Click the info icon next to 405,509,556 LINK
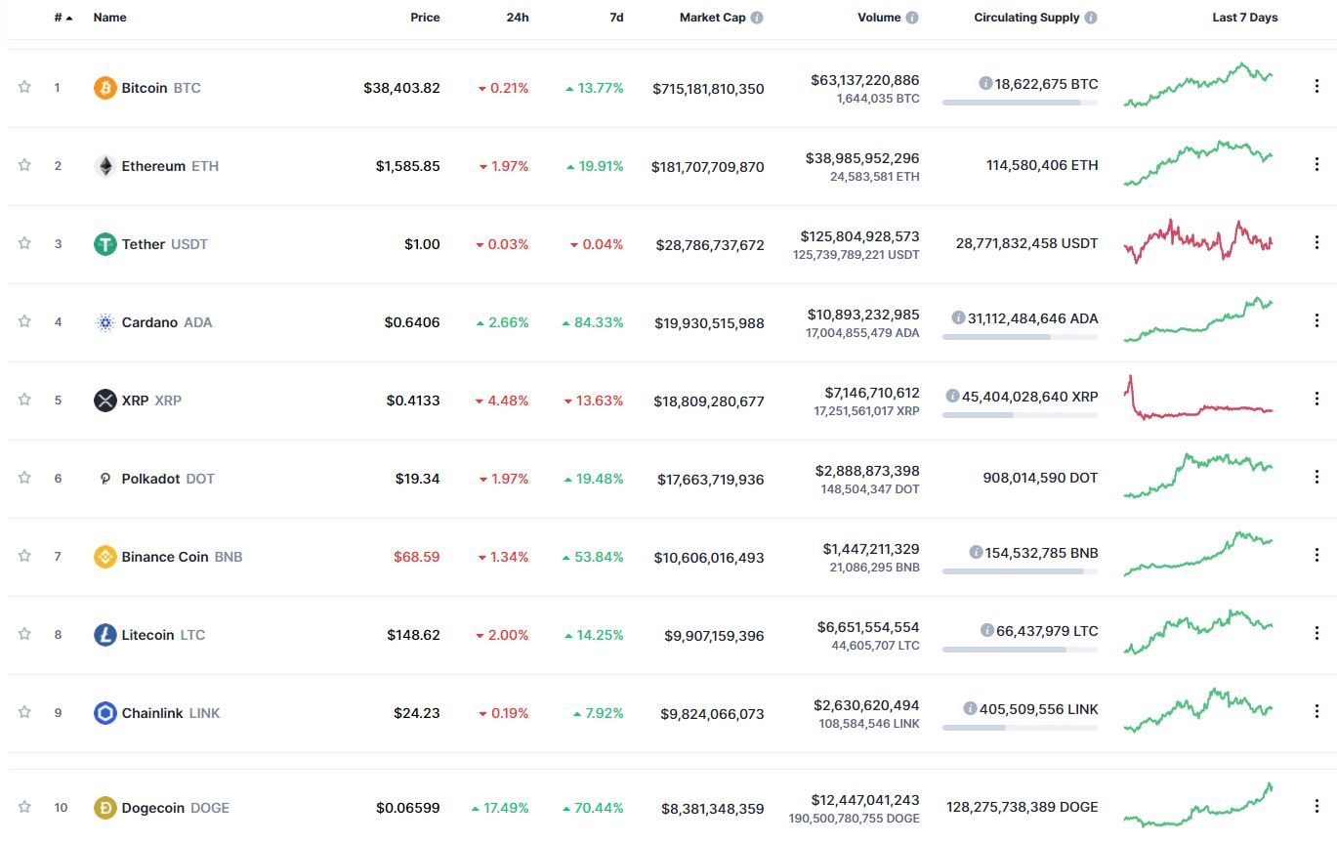 pos(970,709)
